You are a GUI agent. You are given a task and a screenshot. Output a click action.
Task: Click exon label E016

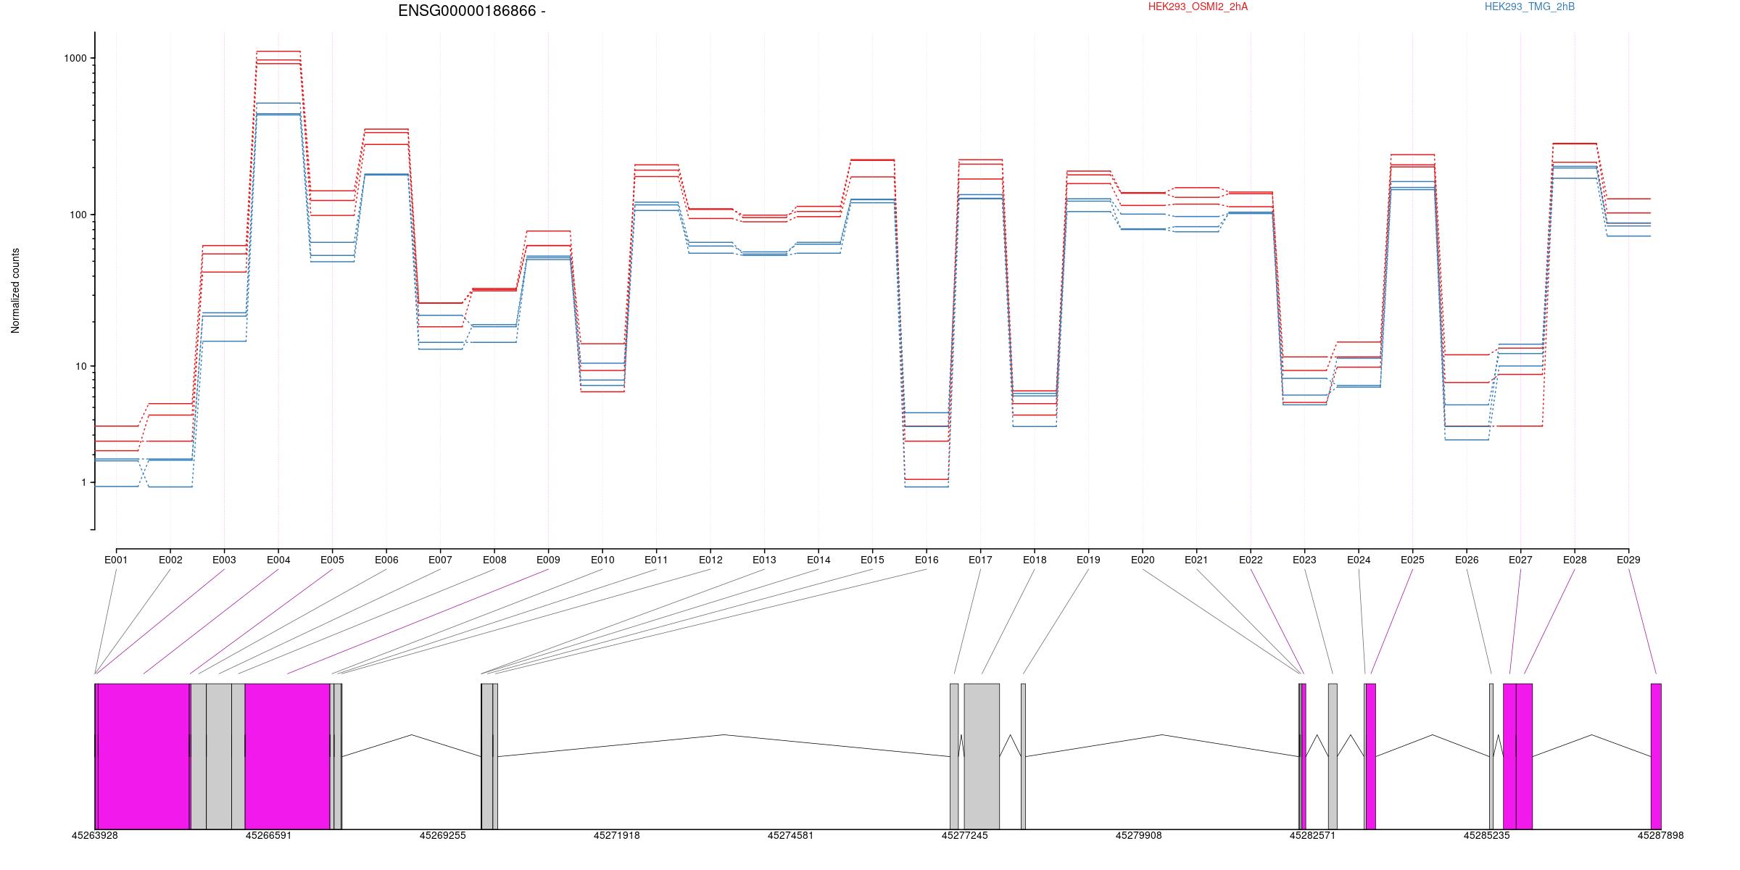coord(927,560)
